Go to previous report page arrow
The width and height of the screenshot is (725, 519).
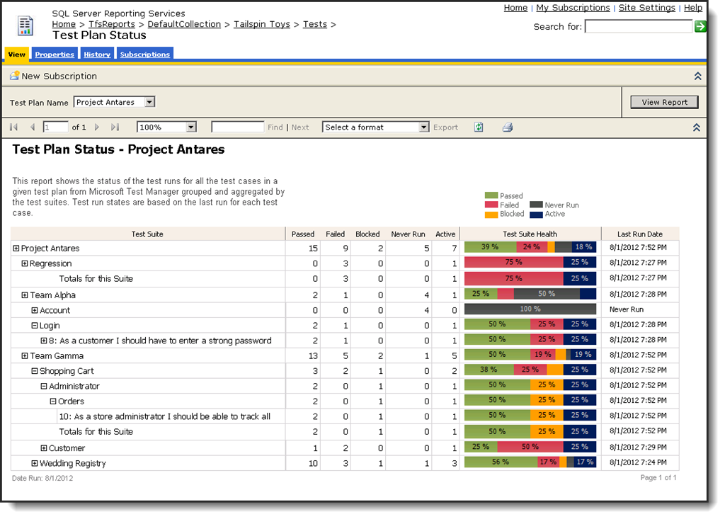point(33,127)
